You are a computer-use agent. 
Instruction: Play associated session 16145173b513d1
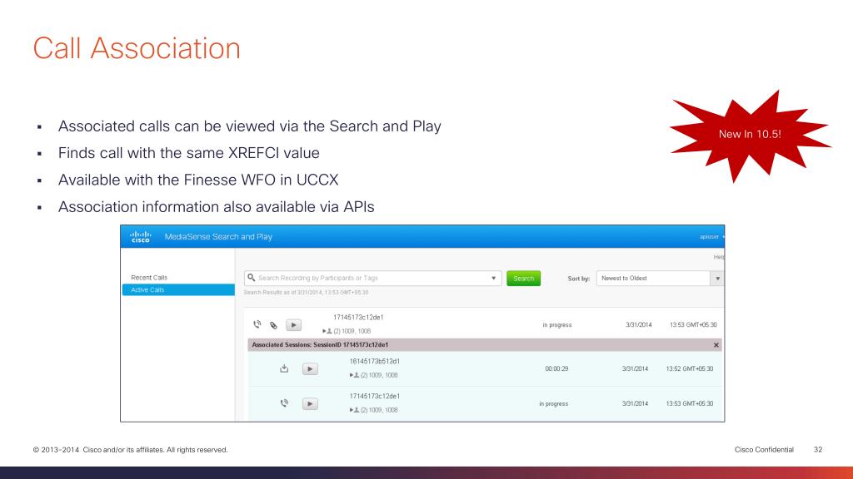pyautogui.click(x=310, y=368)
